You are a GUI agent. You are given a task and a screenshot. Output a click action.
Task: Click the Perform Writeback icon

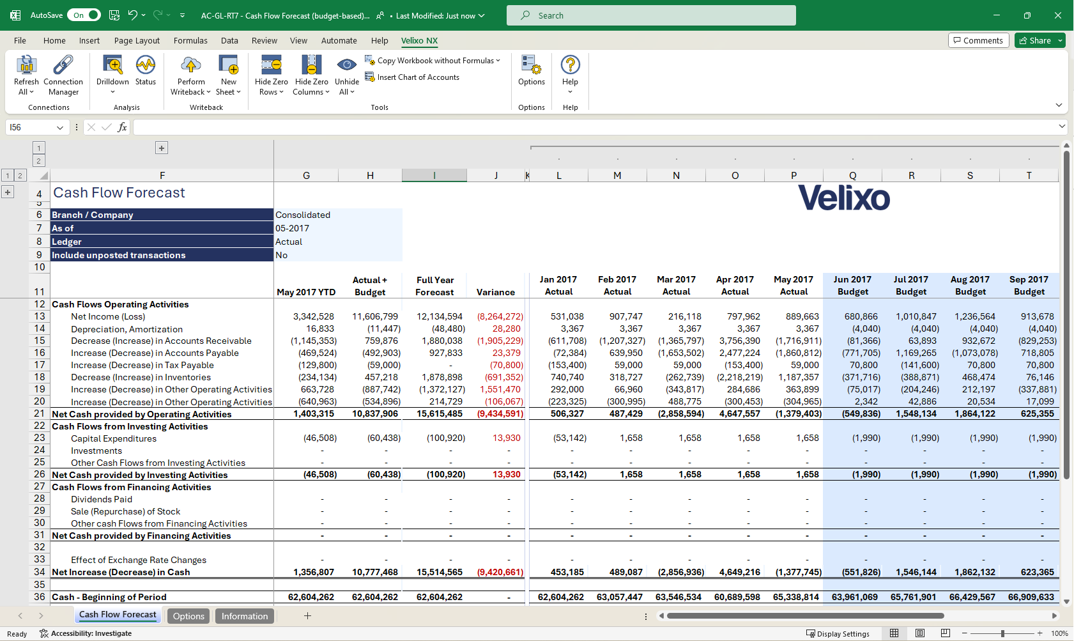click(191, 65)
